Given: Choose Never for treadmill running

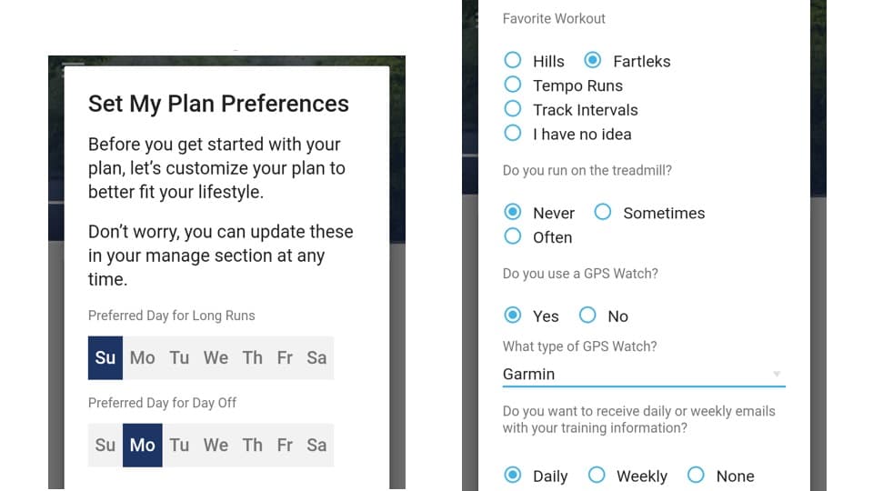Looking at the screenshot, I should (512, 212).
